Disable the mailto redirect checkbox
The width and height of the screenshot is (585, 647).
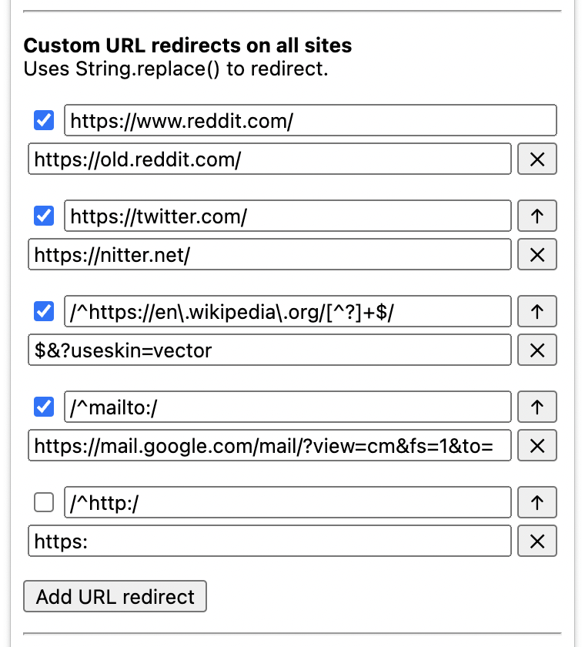click(x=44, y=407)
